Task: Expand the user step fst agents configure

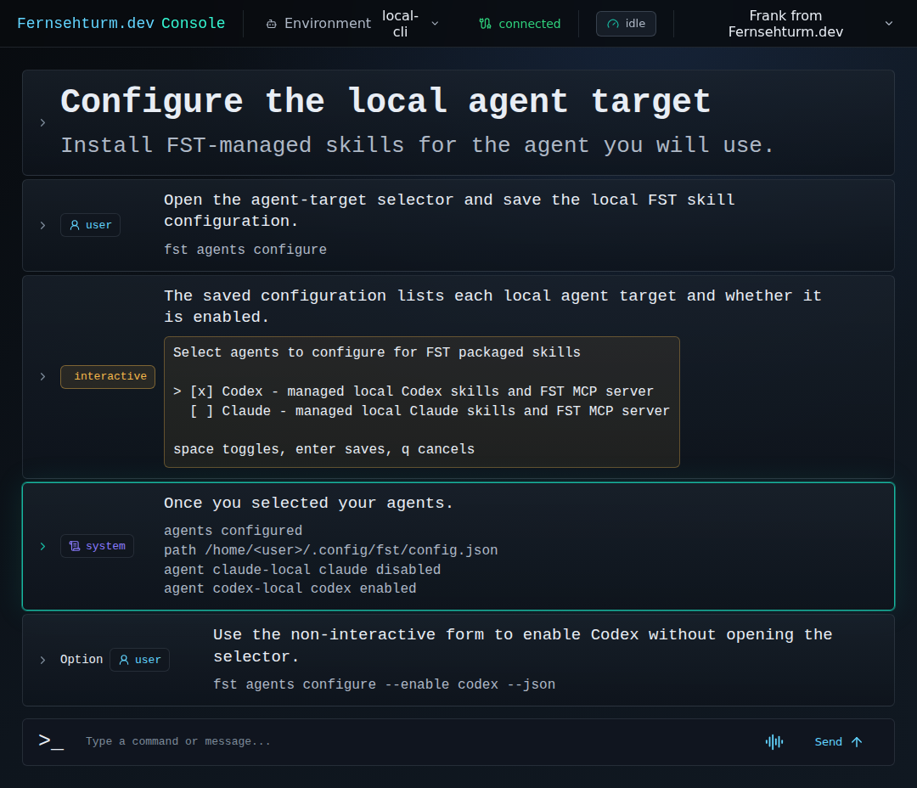Action: pyautogui.click(x=42, y=225)
